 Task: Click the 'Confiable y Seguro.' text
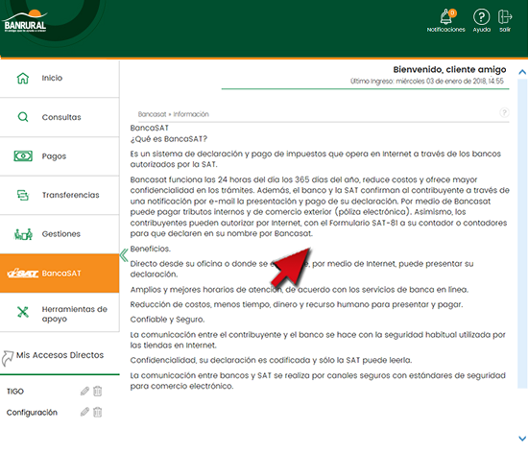point(167,320)
